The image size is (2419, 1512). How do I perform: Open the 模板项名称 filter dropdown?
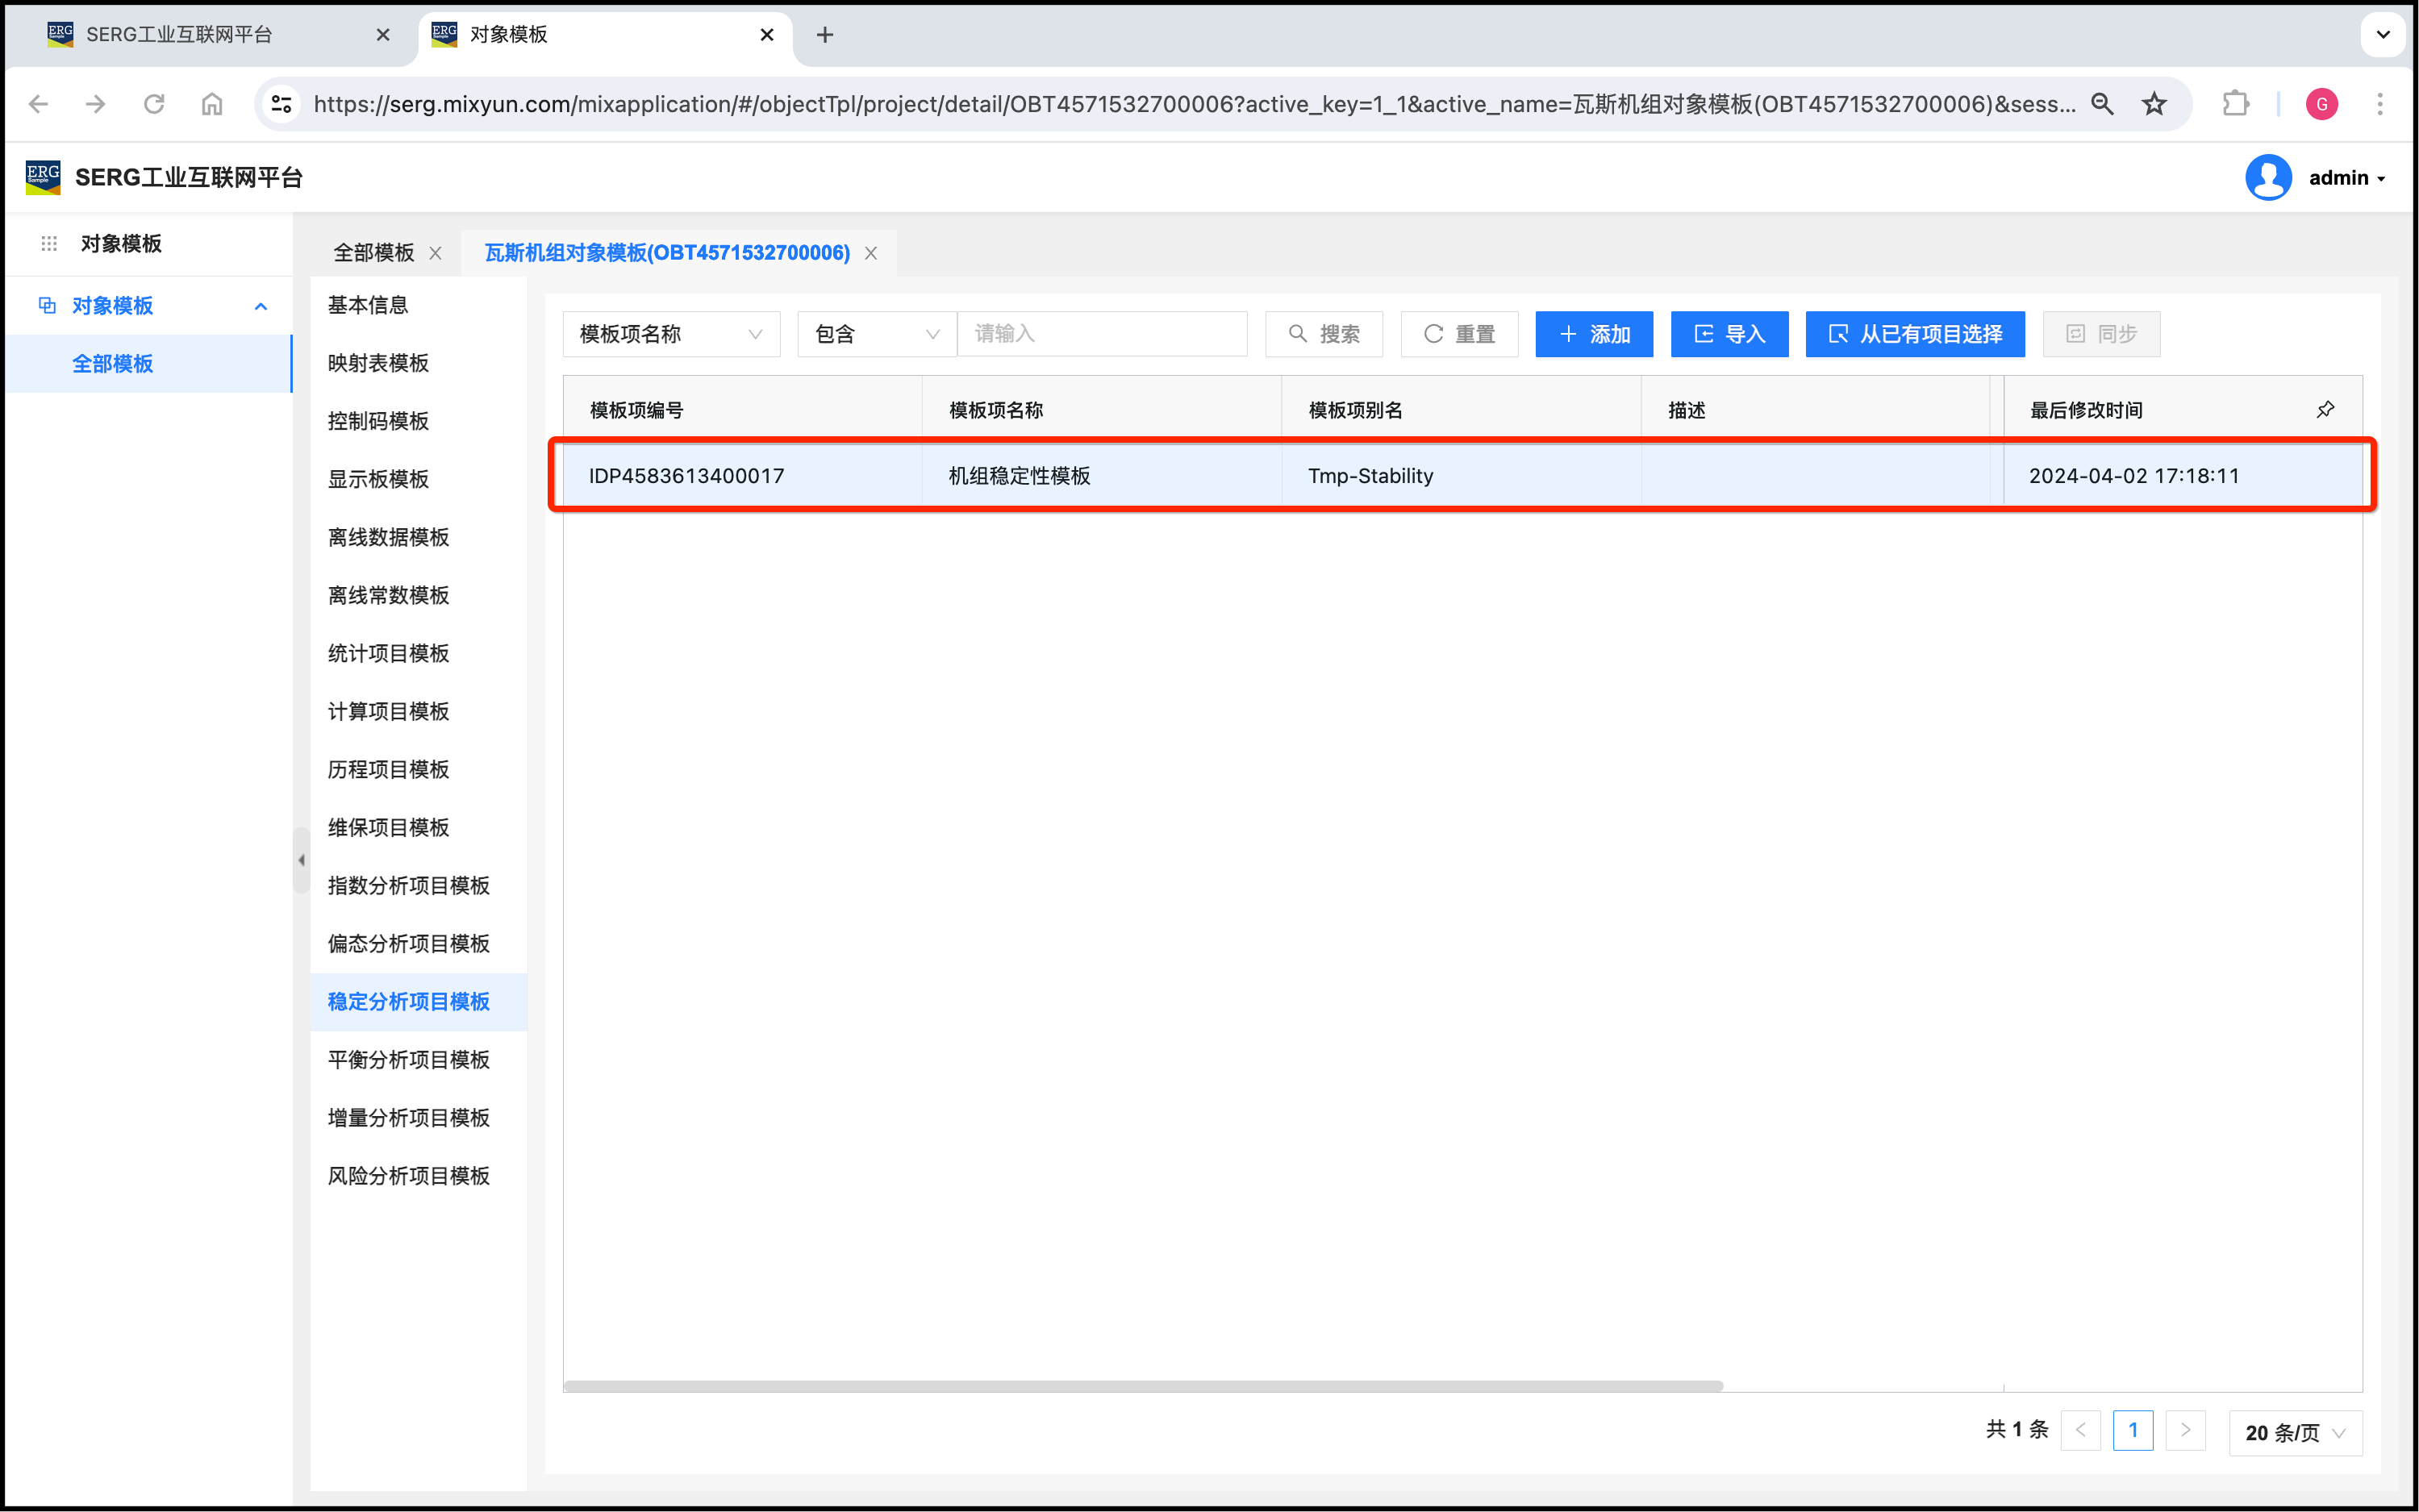pyautogui.click(x=671, y=334)
